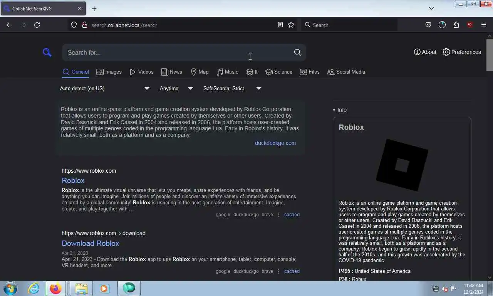Open Save to Pocket
The width and height of the screenshot is (493, 296).
428,25
